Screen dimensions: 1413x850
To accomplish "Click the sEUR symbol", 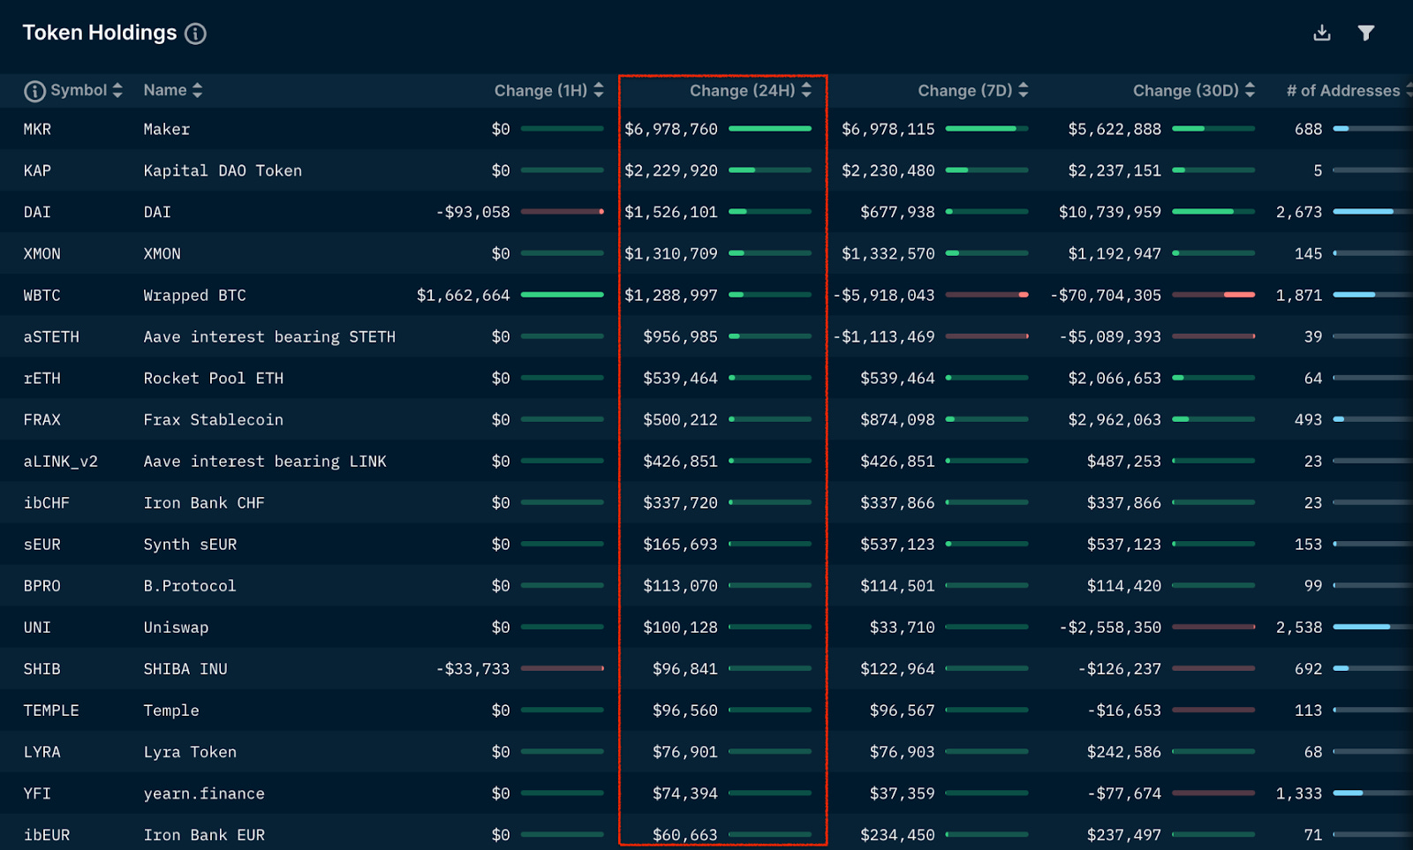I will (42, 544).
